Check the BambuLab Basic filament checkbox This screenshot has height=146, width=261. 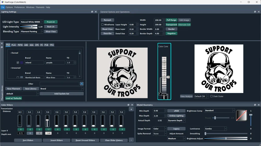tap(18, 77)
